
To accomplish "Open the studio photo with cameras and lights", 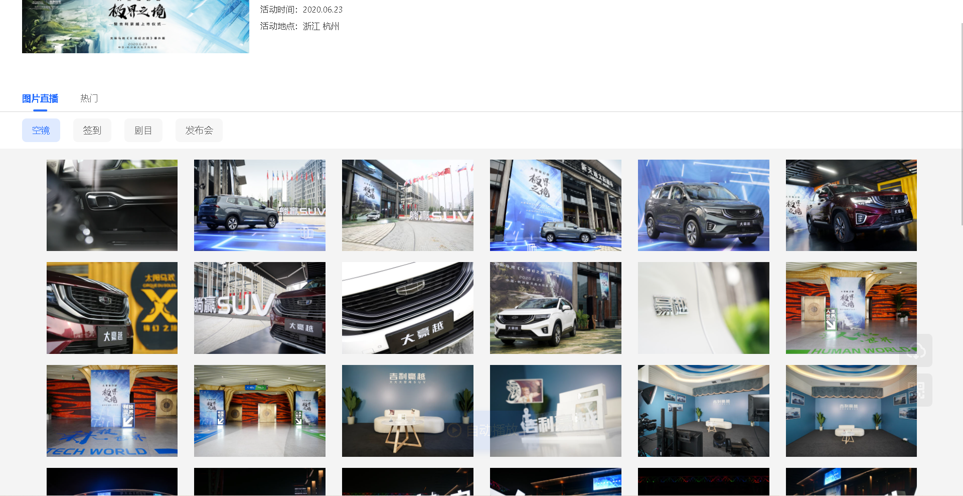I will click(704, 411).
